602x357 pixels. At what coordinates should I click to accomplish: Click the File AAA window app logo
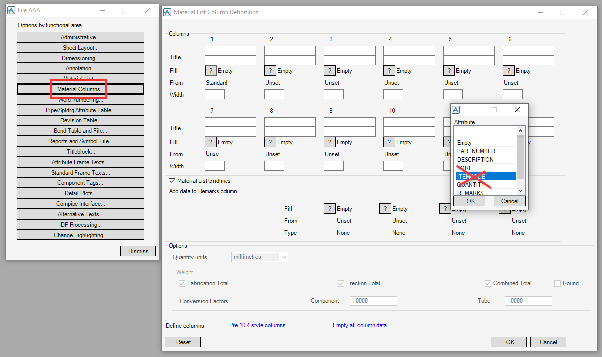[x=12, y=10]
